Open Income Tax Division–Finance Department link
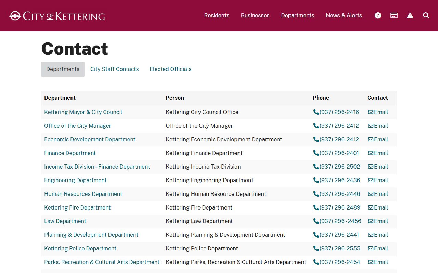Image resolution: width=438 pixels, height=273 pixels. coord(97,167)
